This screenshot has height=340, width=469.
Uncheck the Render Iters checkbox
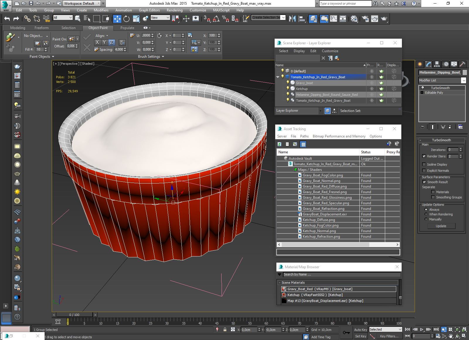tap(424, 156)
